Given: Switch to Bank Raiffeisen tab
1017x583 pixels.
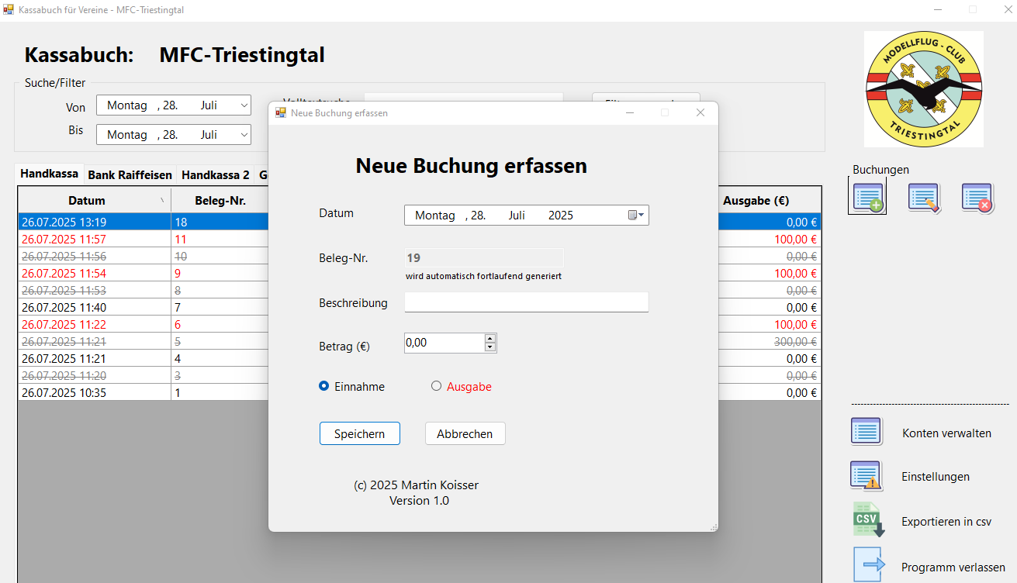Looking at the screenshot, I should [130, 175].
